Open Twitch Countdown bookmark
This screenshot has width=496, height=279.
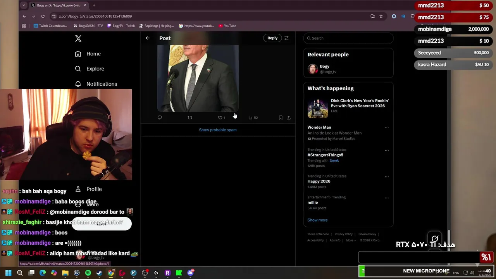(50, 26)
